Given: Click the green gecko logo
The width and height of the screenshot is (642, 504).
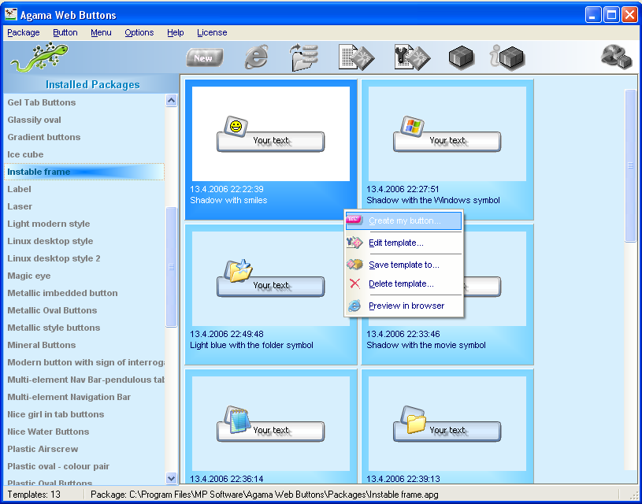Looking at the screenshot, I should [39, 57].
